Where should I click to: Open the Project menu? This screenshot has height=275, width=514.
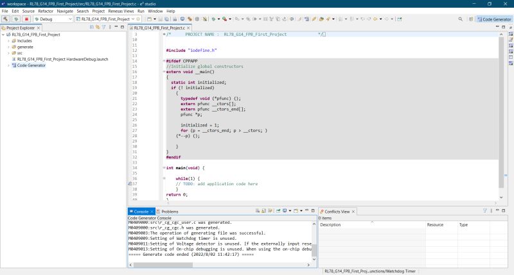click(98, 11)
